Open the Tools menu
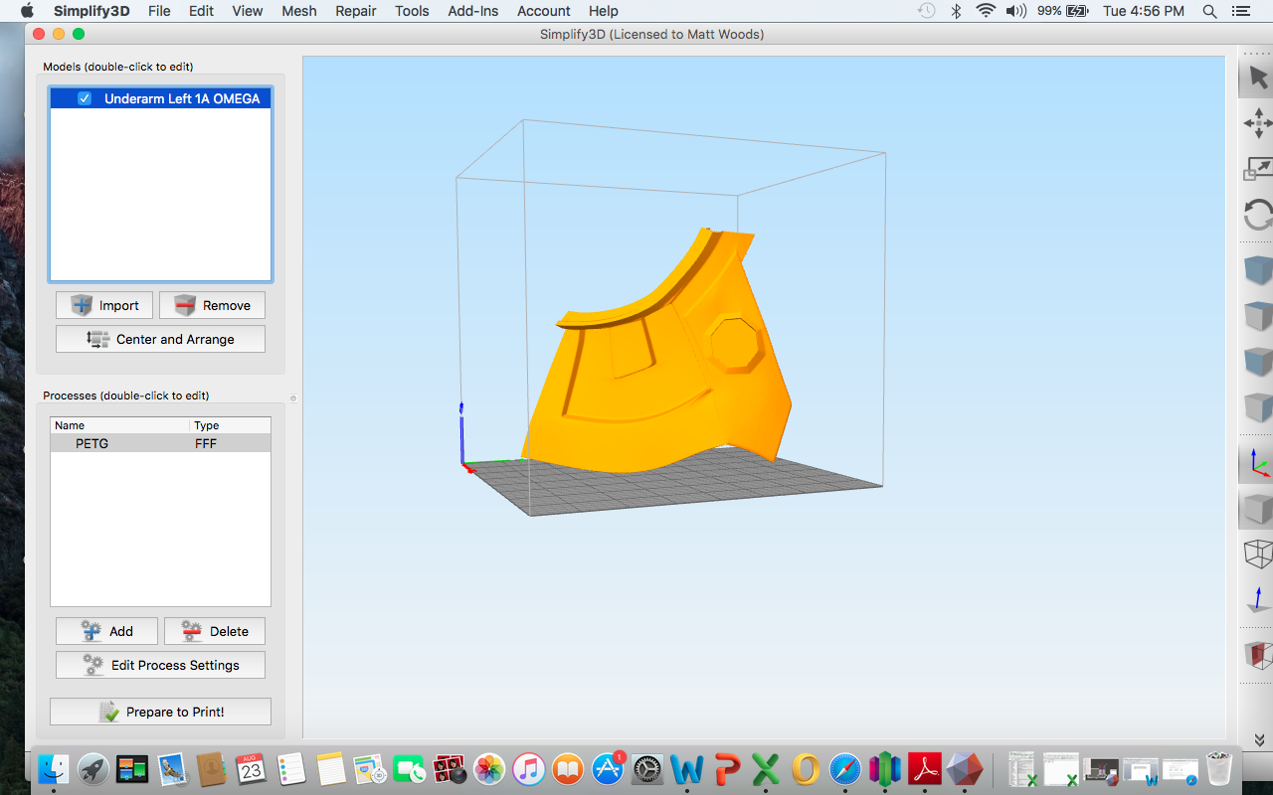Image resolution: width=1273 pixels, height=795 pixels. 412,11
